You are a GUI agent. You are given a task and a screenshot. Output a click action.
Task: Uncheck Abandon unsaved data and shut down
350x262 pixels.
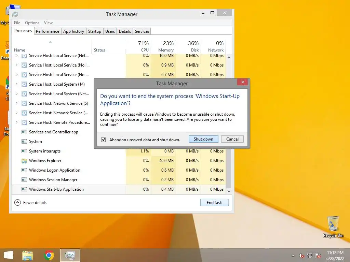pyautogui.click(x=103, y=140)
